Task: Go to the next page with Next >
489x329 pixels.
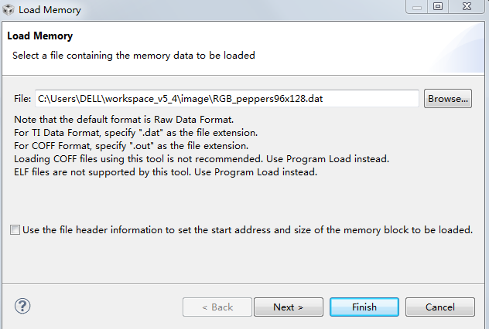Action: (289, 307)
